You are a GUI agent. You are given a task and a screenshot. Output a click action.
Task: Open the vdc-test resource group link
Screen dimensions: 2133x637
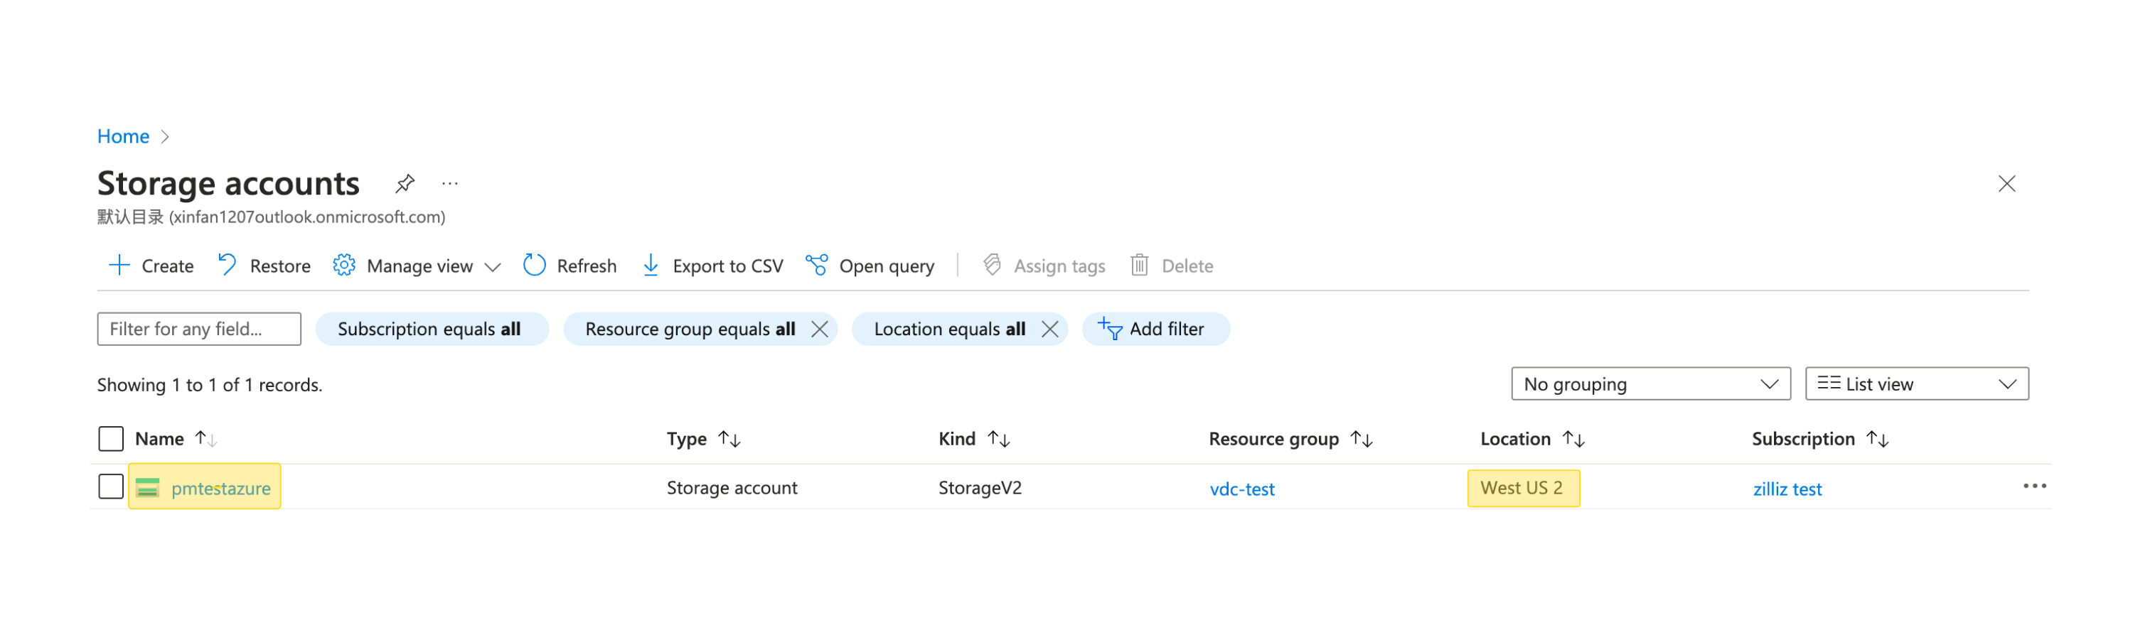[x=1241, y=488]
